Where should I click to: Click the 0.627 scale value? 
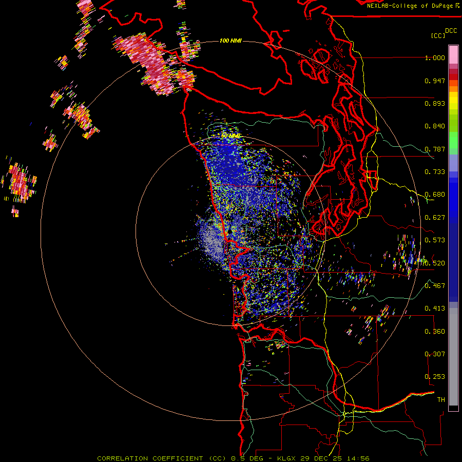click(x=435, y=218)
